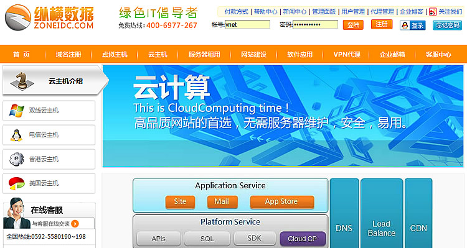Open the 软件应用 nav item

click(300, 55)
